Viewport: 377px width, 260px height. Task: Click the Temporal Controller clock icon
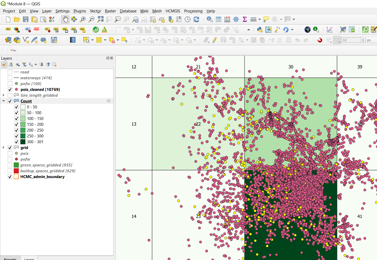pyautogui.click(x=188, y=19)
